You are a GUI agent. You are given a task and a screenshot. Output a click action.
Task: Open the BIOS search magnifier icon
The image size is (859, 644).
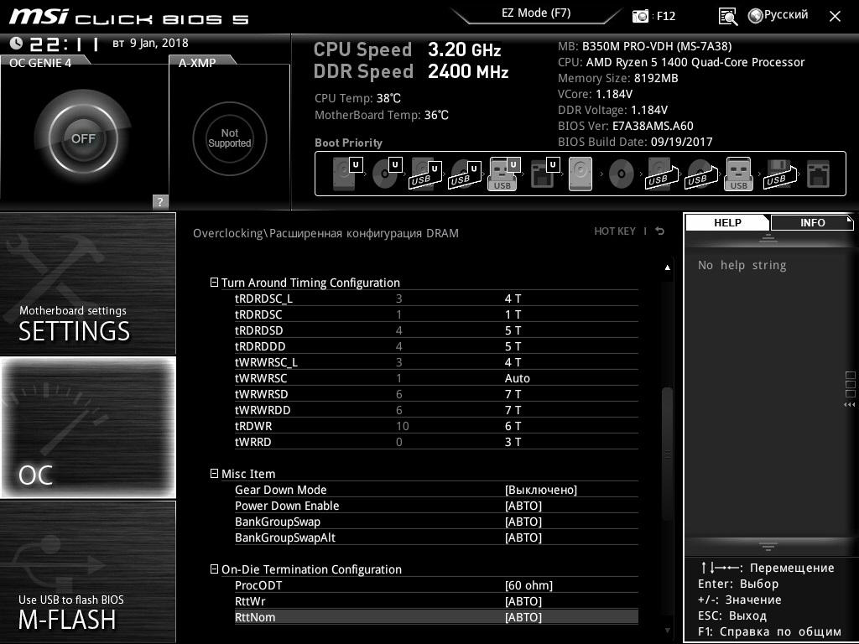(728, 16)
